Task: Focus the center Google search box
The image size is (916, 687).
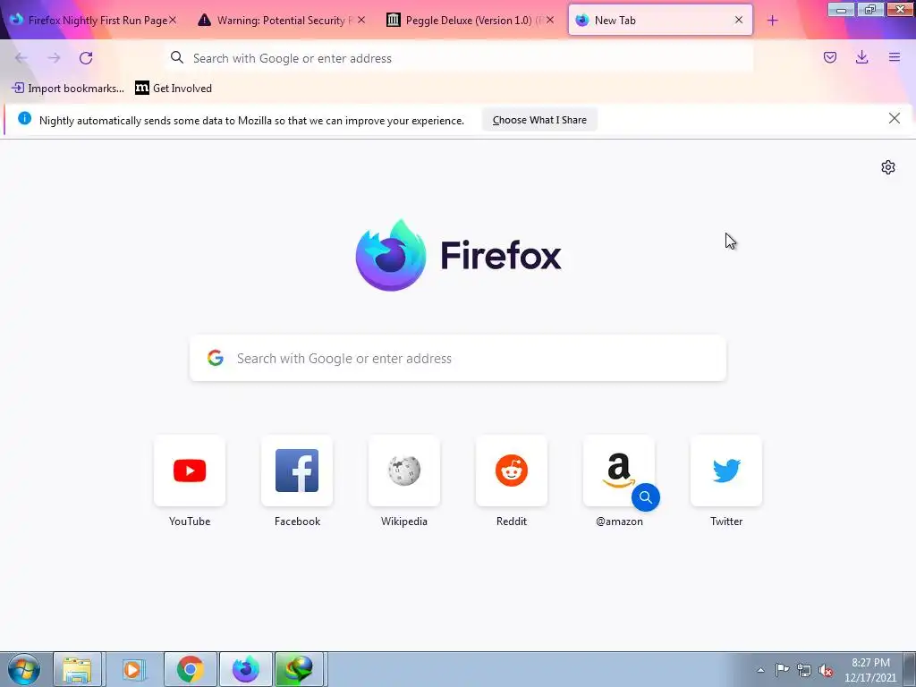Action: pyautogui.click(x=458, y=358)
